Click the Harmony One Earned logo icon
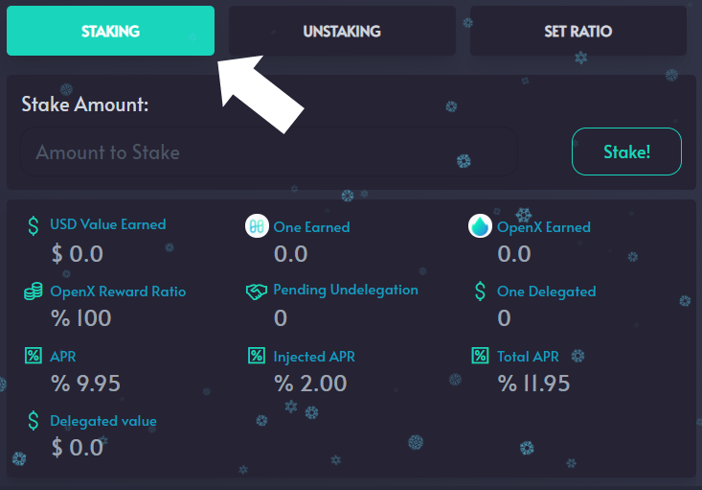Image resolution: width=702 pixels, height=490 pixels. (257, 226)
